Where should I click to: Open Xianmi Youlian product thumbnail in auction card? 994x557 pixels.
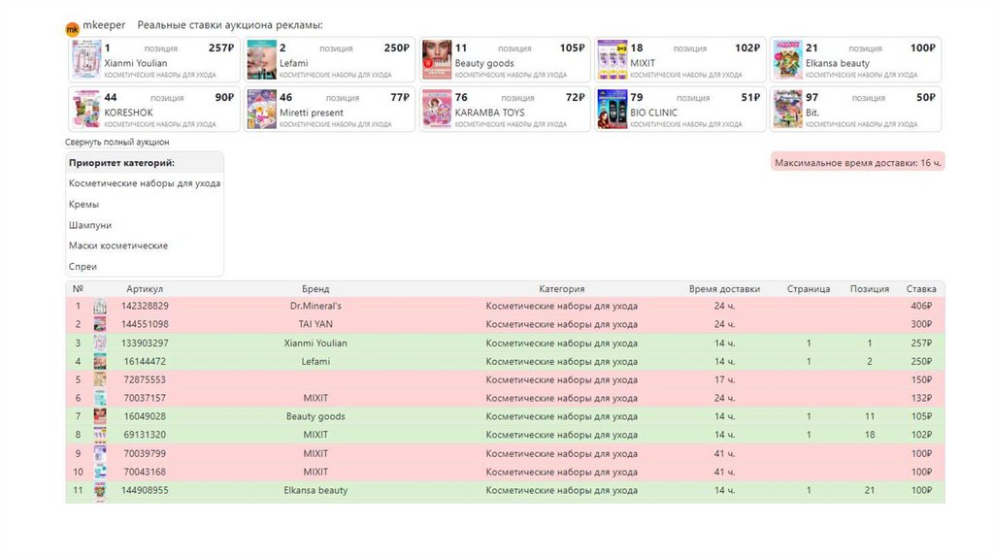click(86, 59)
